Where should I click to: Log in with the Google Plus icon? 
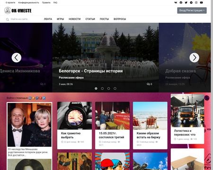click(41, 98)
